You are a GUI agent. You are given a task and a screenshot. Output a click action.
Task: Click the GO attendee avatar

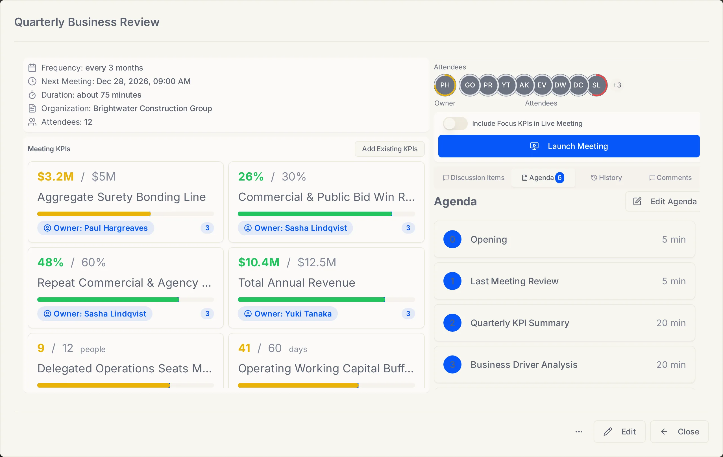pos(470,85)
